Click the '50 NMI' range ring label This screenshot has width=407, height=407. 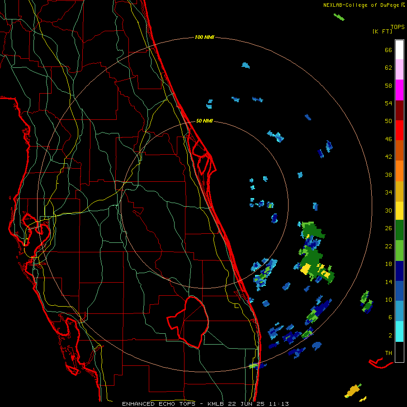pos(204,121)
